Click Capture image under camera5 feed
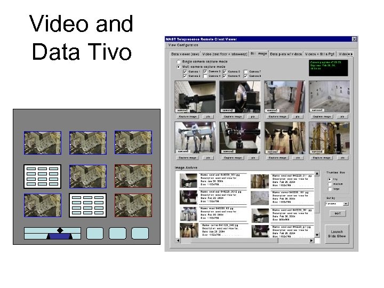This screenshot has height=288, width=384. point(188,158)
